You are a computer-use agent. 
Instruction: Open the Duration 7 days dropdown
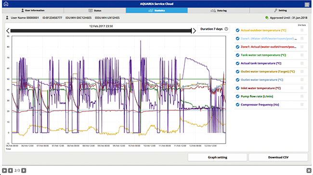coord(214,29)
